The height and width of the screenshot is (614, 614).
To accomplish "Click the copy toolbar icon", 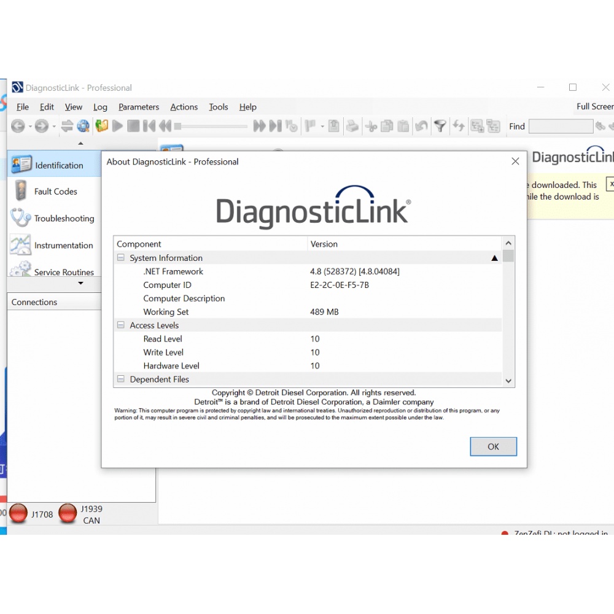I will coord(387,126).
